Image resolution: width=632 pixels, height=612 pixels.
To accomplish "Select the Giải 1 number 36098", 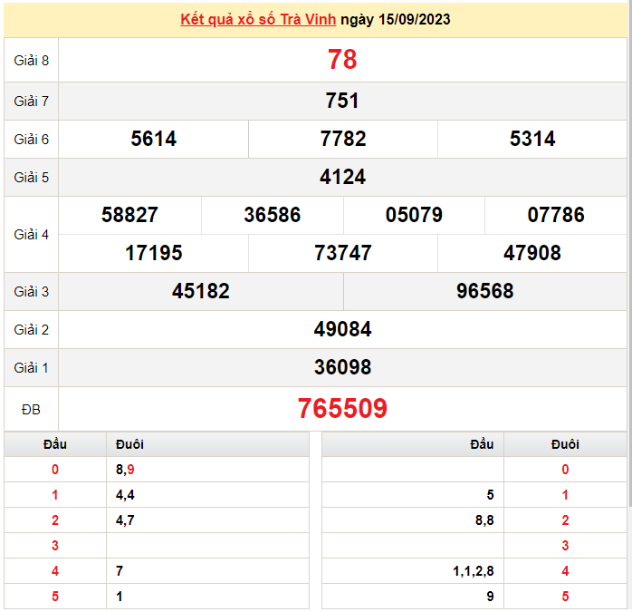I will tap(342, 367).
